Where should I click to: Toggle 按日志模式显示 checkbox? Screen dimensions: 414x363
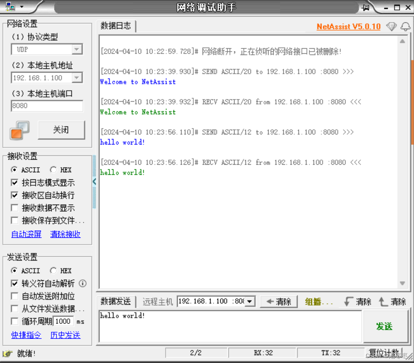point(15,182)
